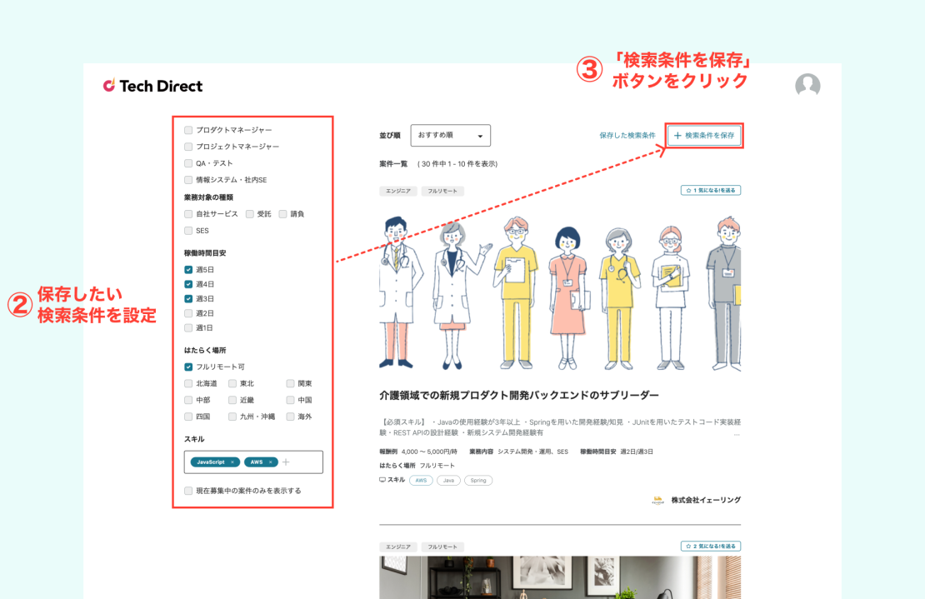Enable the 自社サービス checkbox
This screenshot has height=599, width=925.
[188, 214]
